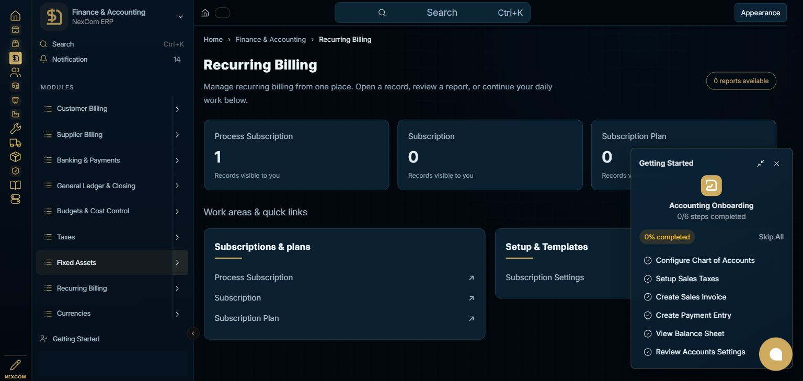Image resolution: width=803 pixels, height=381 pixels.
Task: Minimize the Getting Started panel
Action: pos(761,164)
